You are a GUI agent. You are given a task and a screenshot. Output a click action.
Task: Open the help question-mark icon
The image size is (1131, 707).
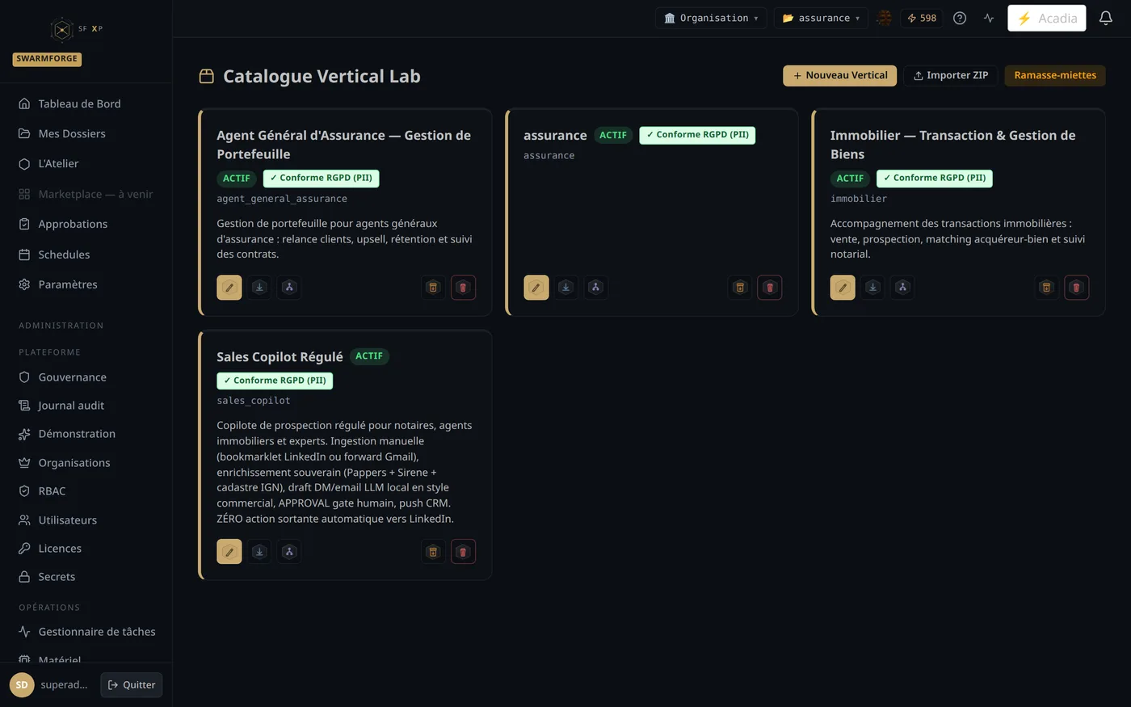tap(960, 18)
